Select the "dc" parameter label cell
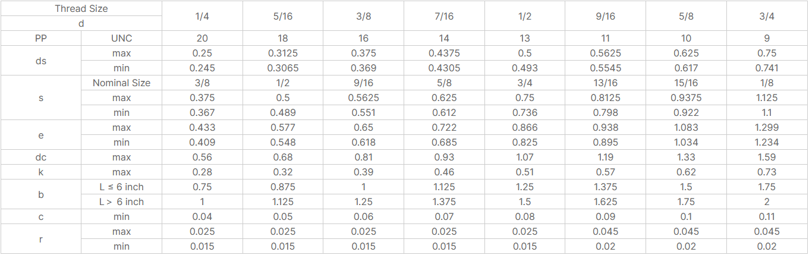Viewport: 809px width, 255px height. click(x=41, y=157)
